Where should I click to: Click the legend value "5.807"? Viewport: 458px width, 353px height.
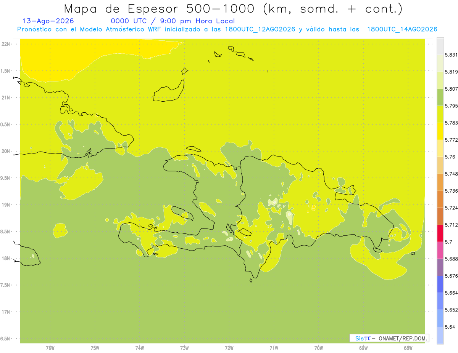point(452,89)
